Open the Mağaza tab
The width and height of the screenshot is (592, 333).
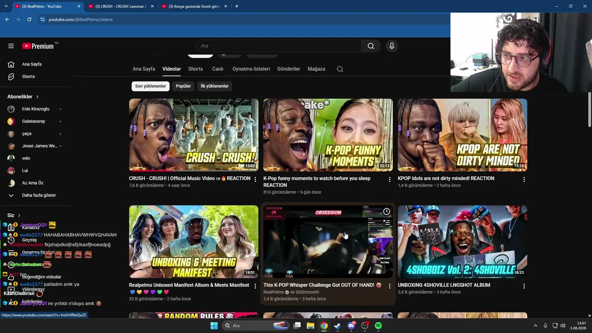pos(316,69)
